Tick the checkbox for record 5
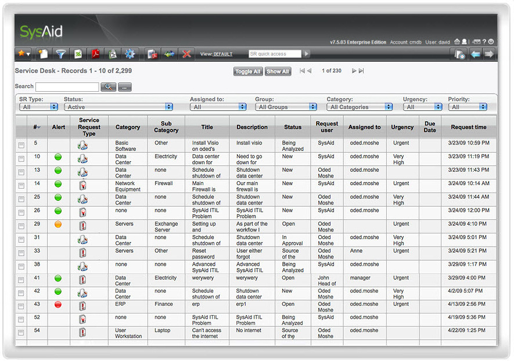The height and width of the screenshot is (361, 514). 21,145
